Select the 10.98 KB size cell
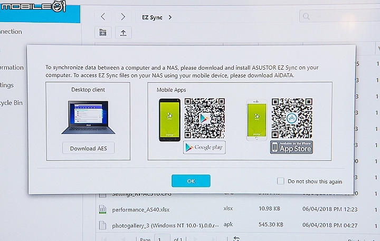Viewport: 380px width, 241px height. point(269,208)
